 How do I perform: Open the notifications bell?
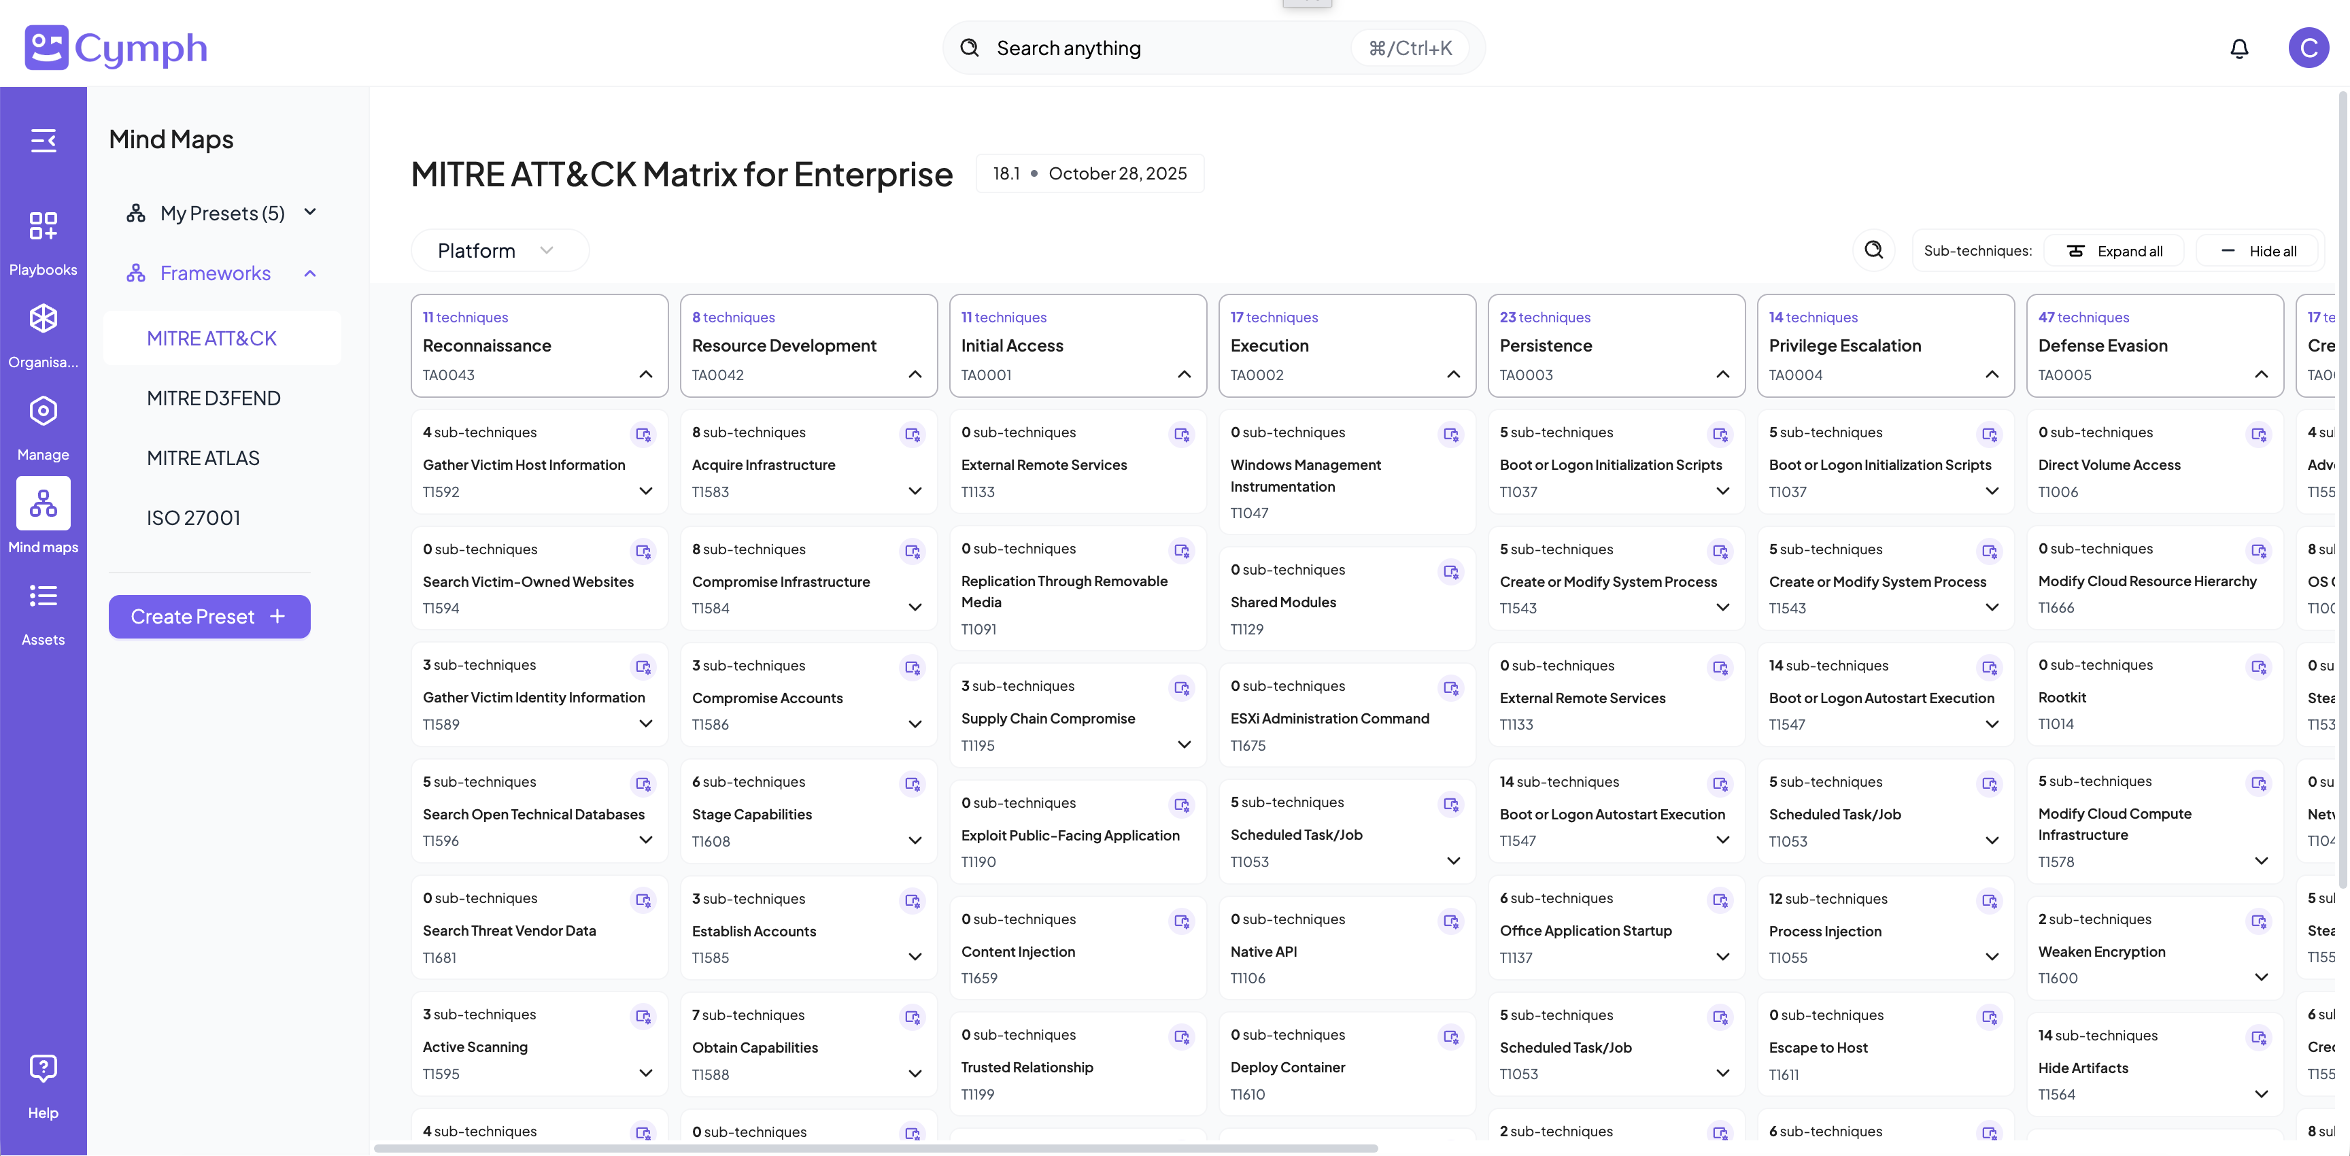(x=2238, y=48)
